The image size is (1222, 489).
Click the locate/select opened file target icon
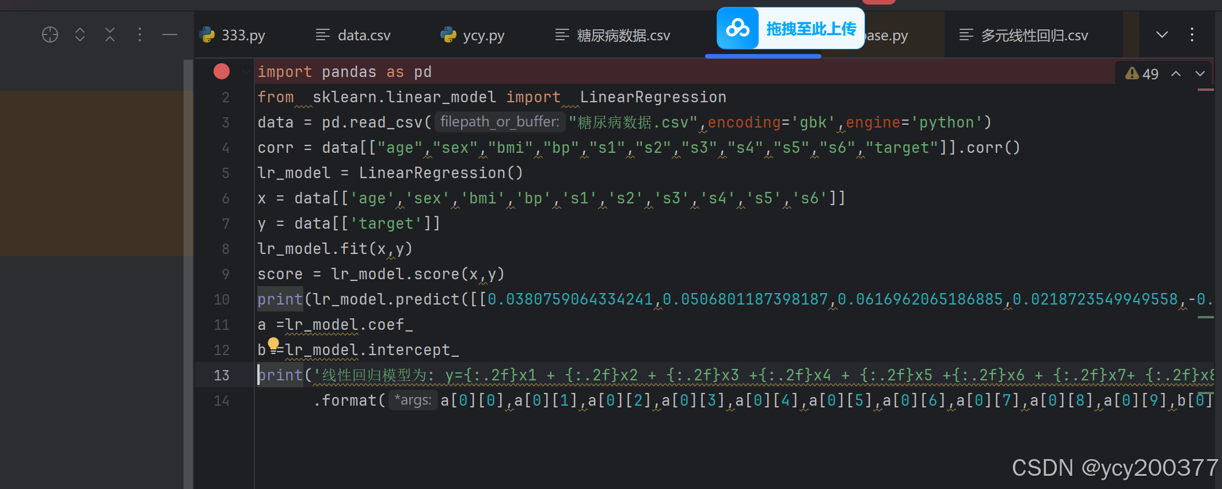coord(50,34)
